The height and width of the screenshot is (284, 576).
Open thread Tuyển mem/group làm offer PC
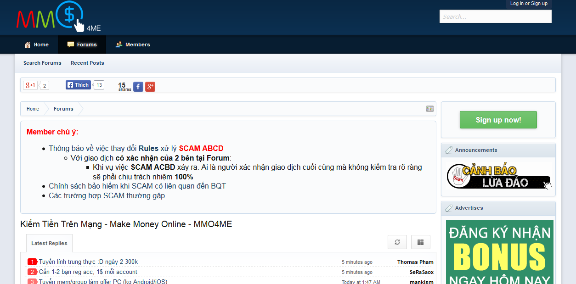[x=103, y=281]
